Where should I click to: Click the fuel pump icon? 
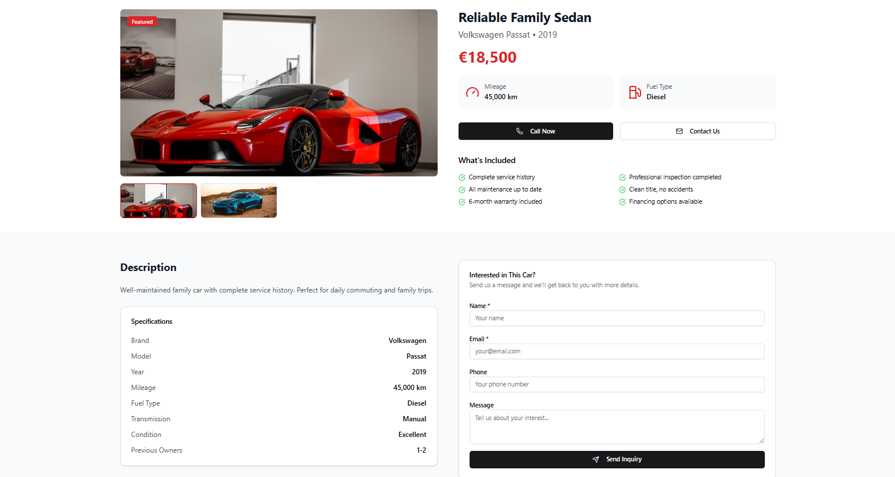pos(635,92)
